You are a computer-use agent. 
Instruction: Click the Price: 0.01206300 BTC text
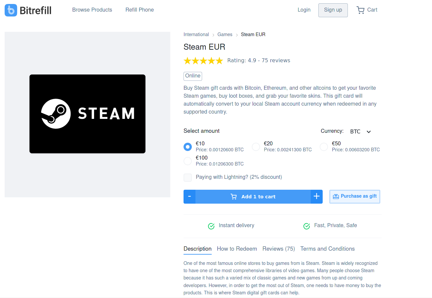(x=220, y=164)
